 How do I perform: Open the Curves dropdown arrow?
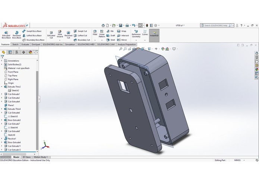click(x=145, y=40)
